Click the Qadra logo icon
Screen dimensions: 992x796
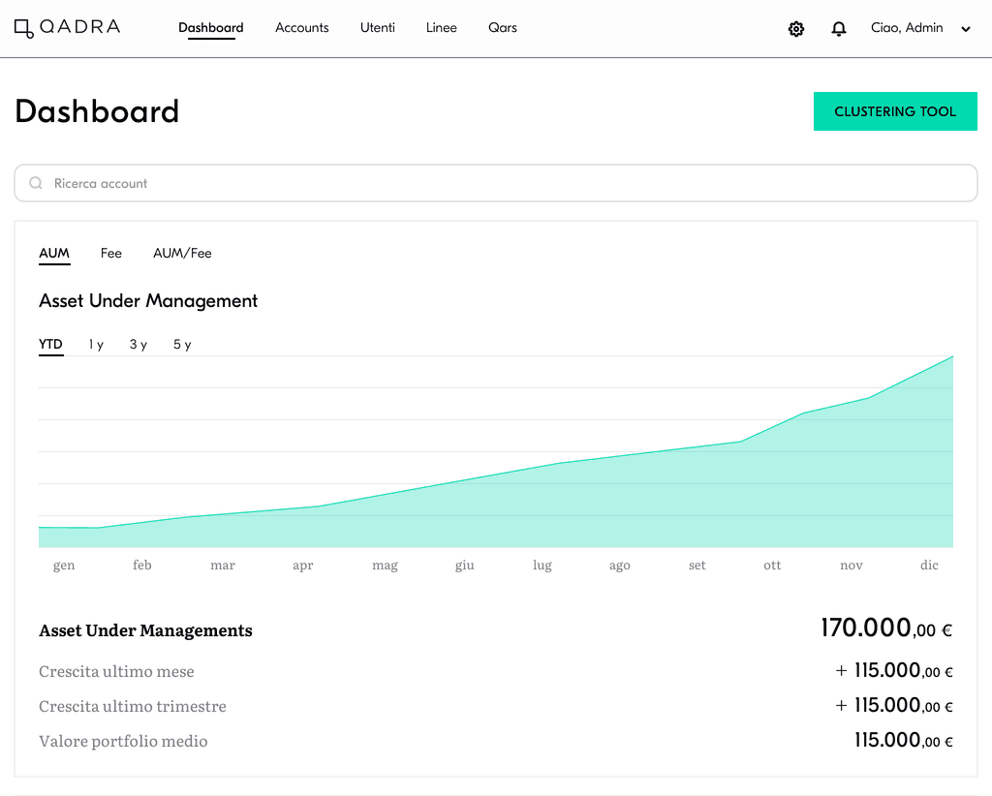[x=24, y=28]
